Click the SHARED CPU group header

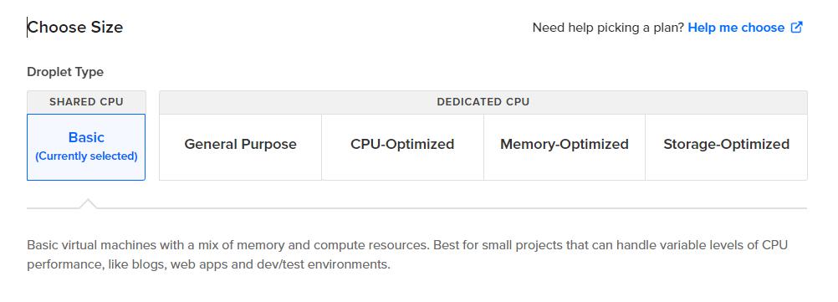86,102
